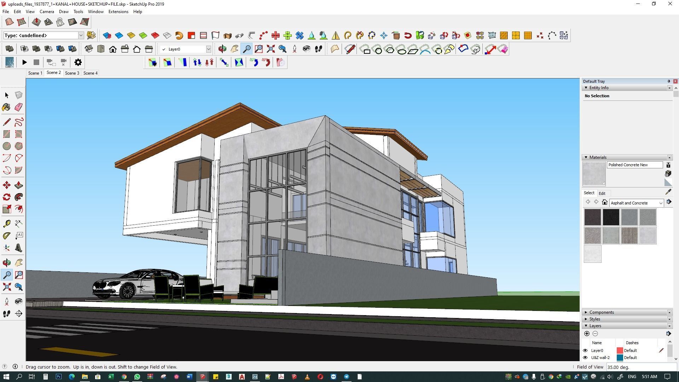Switch to Scene 4 tab
The height and width of the screenshot is (382, 679).
pyautogui.click(x=90, y=73)
